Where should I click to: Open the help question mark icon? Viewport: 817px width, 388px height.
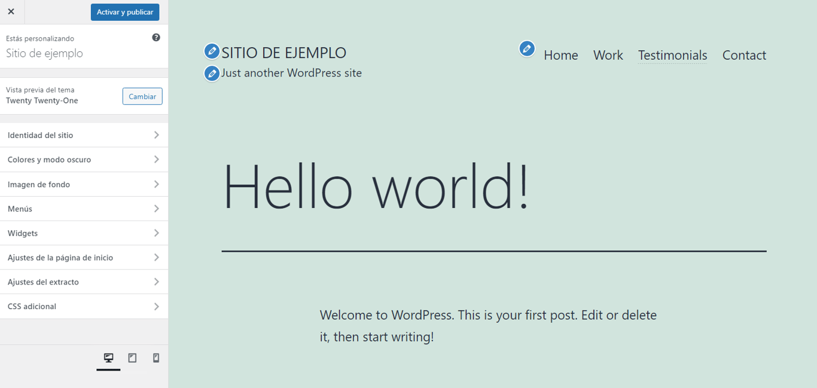tap(156, 37)
